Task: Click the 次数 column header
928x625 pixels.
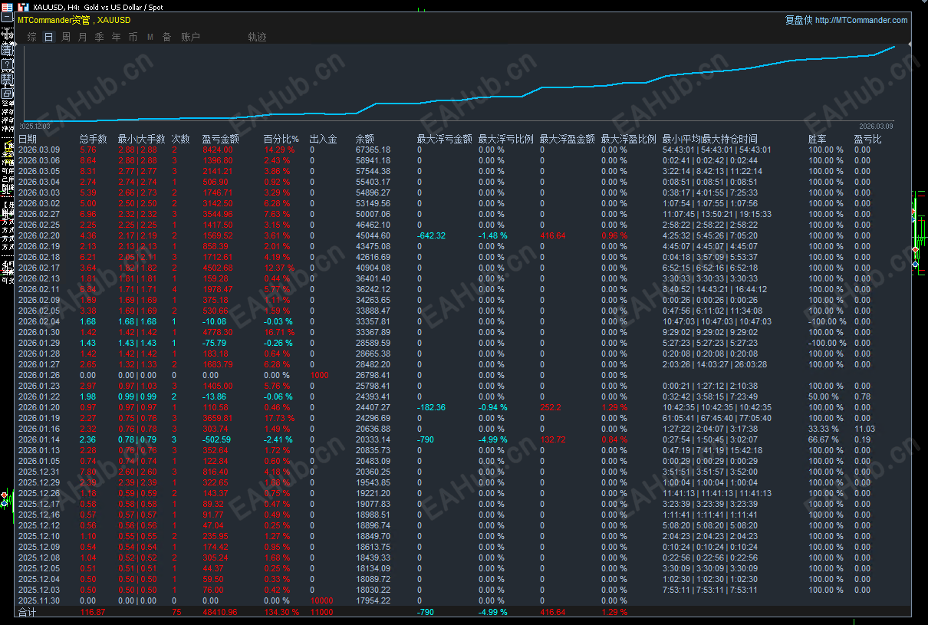Action: click(180, 139)
